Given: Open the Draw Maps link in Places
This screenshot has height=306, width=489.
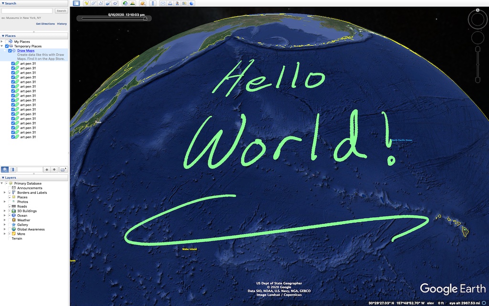Looking at the screenshot, I should tap(26, 51).
